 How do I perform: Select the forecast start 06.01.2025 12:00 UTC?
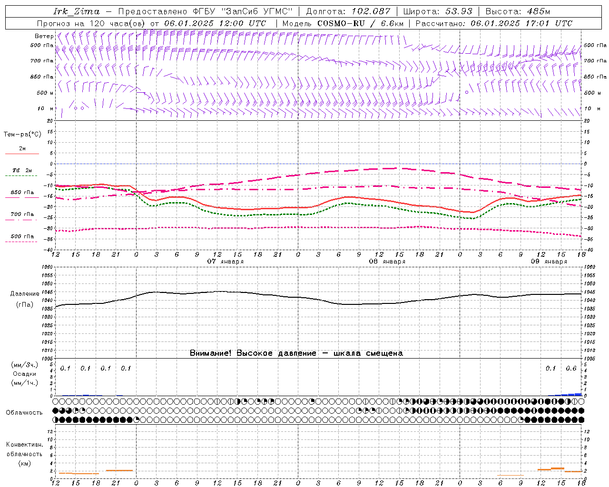(215, 23)
